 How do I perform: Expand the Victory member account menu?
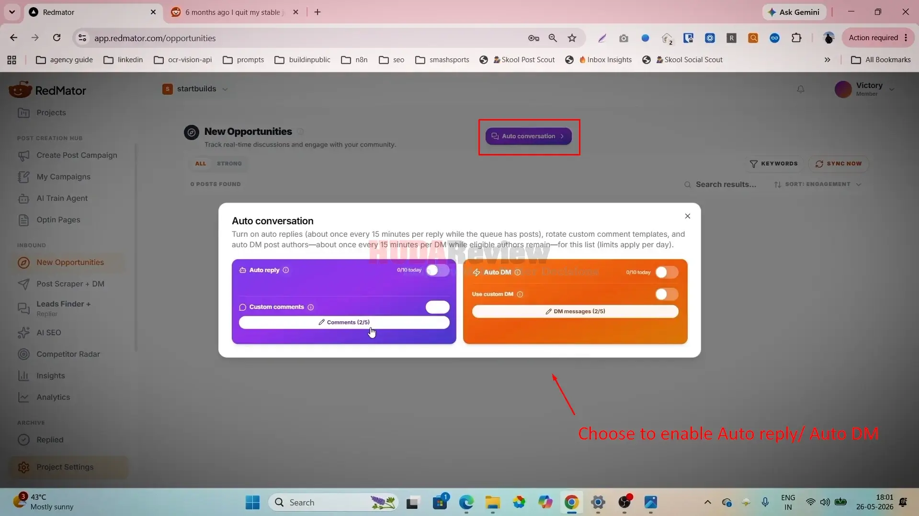[x=865, y=89]
